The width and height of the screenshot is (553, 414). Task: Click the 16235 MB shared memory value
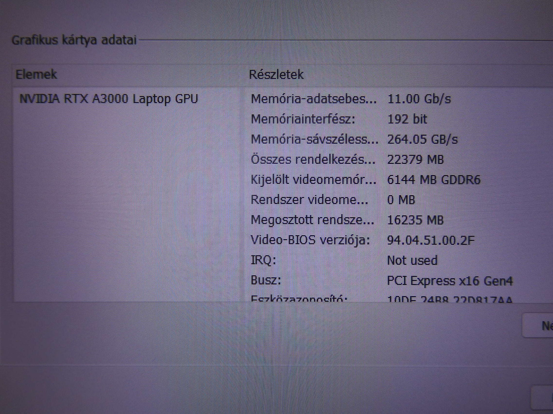415,220
